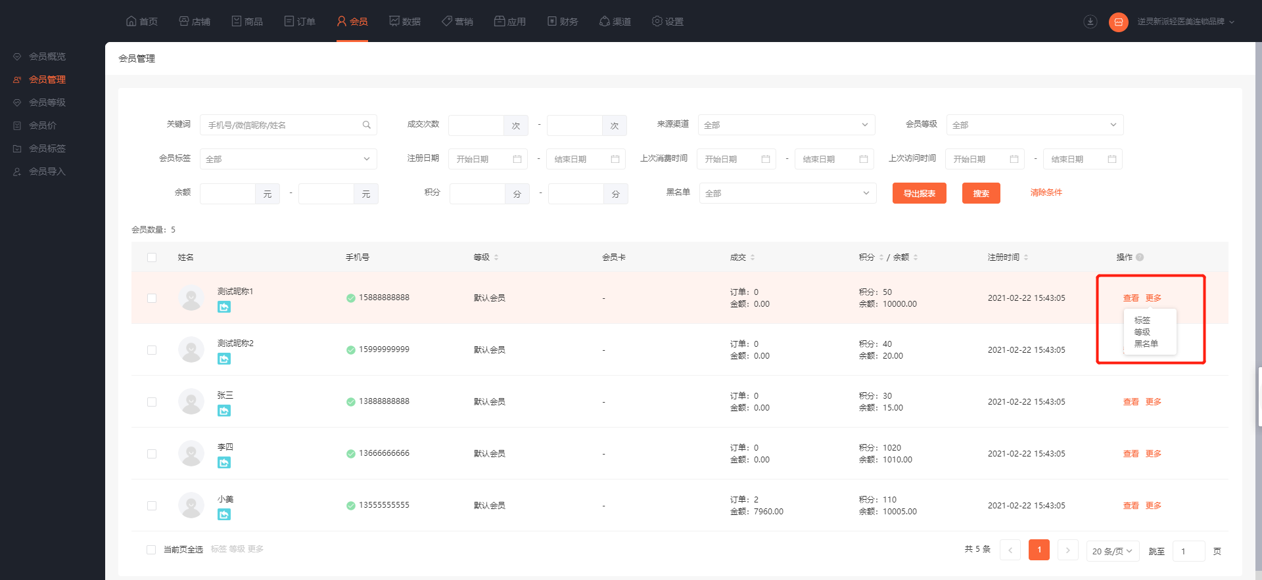Open the 20 条/页 page size dropdown
1262x580 pixels.
tap(1113, 551)
